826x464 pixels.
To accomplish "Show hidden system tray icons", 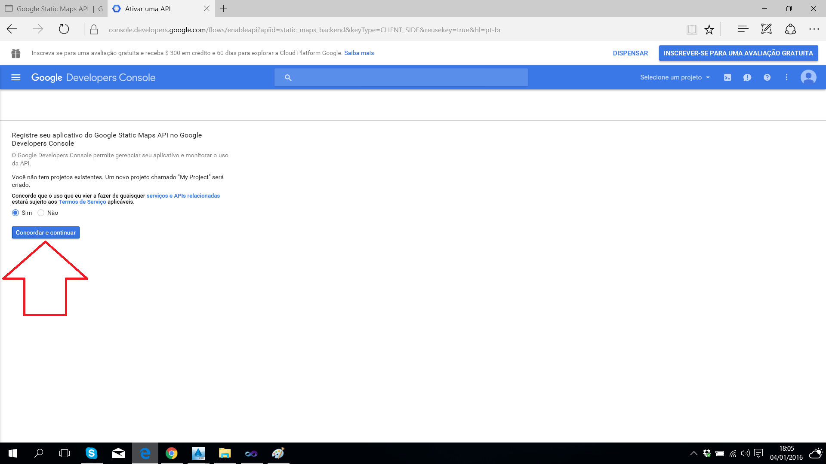I will (694, 453).
